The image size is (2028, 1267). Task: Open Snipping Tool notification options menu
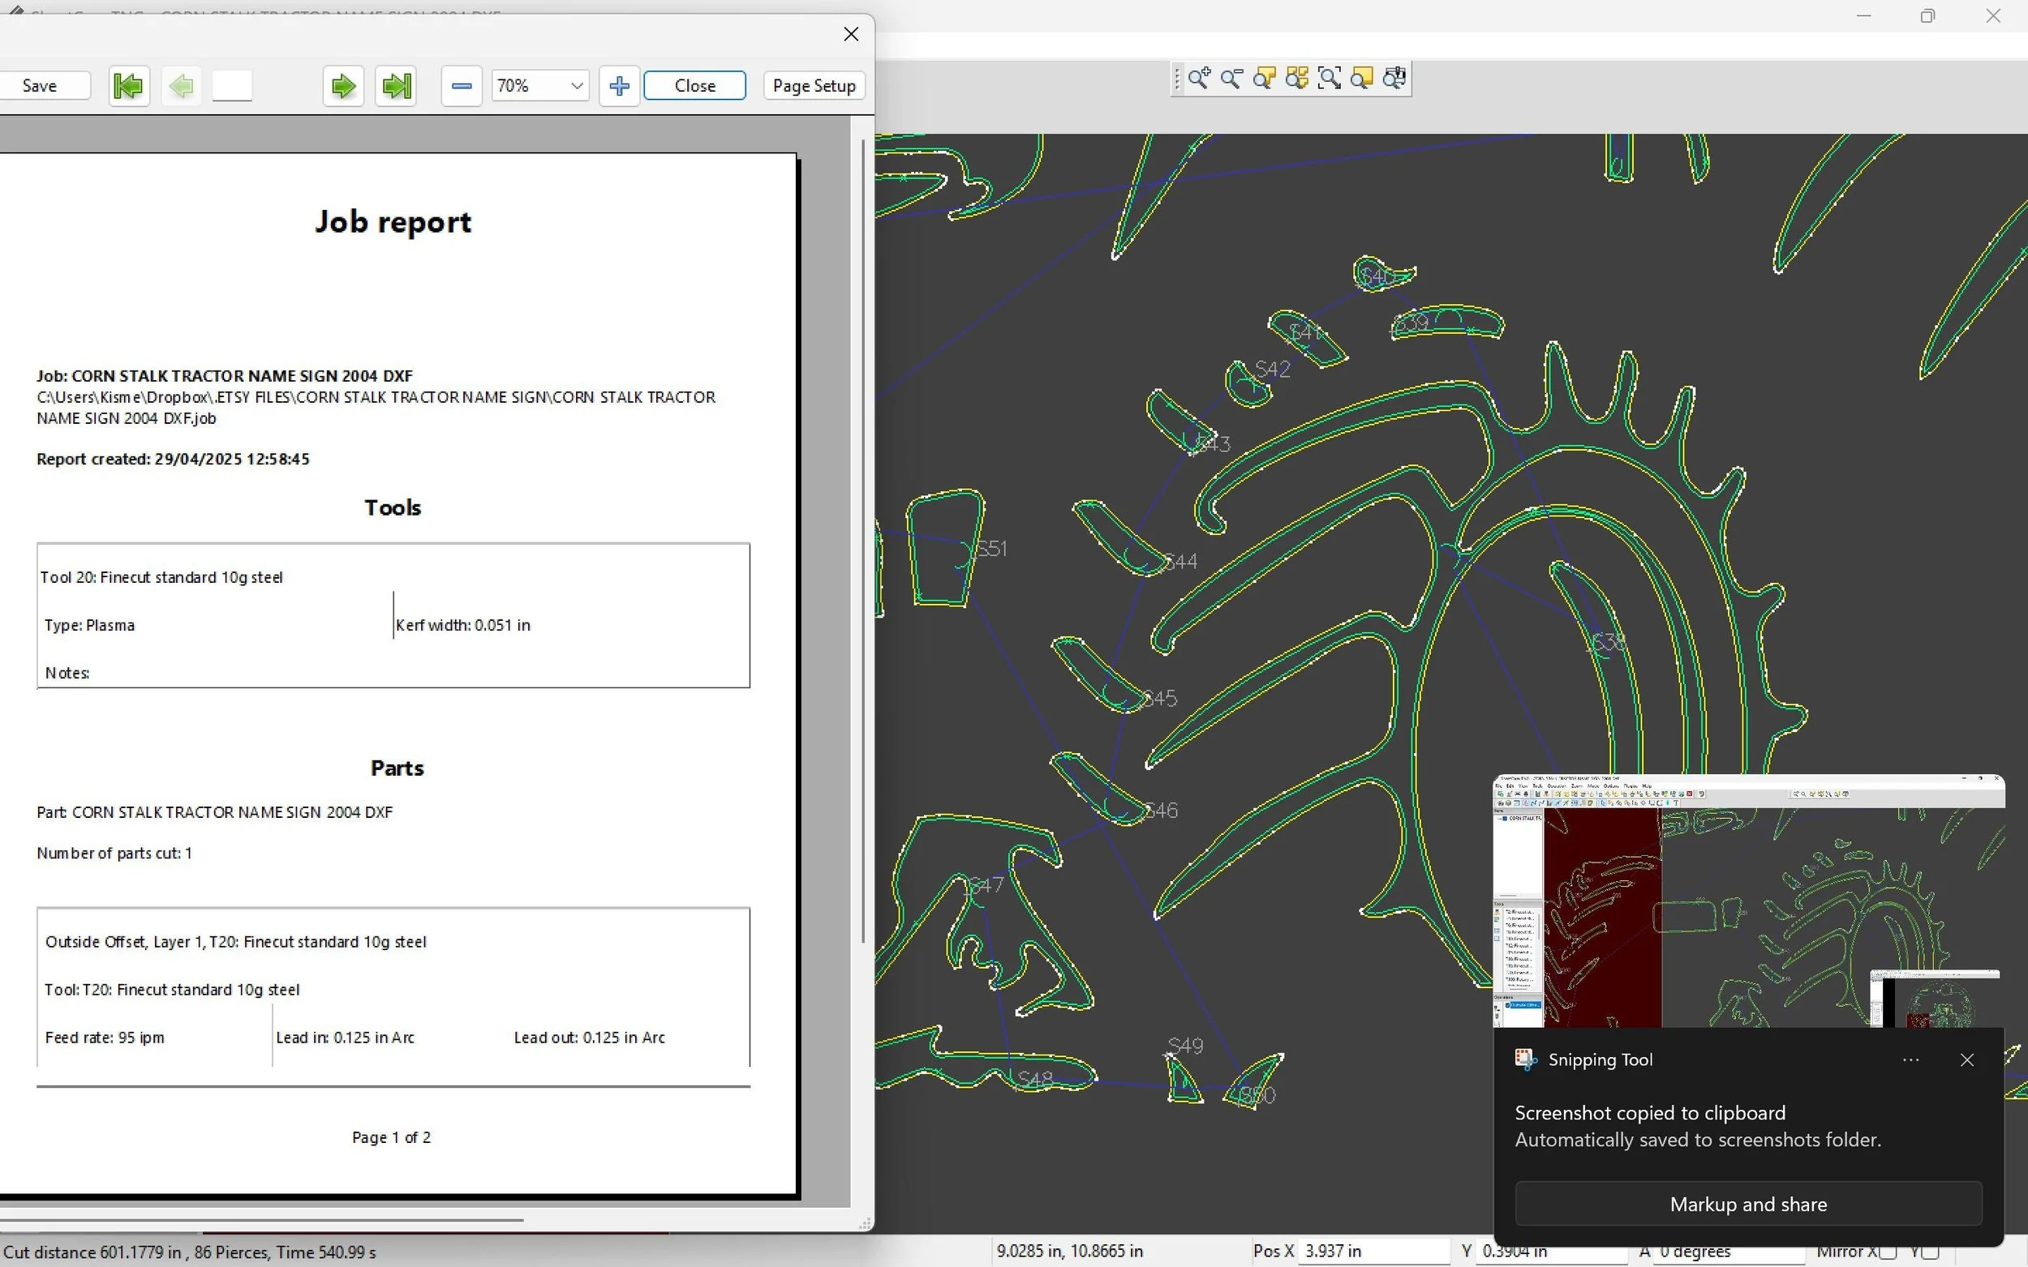pyautogui.click(x=1910, y=1060)
